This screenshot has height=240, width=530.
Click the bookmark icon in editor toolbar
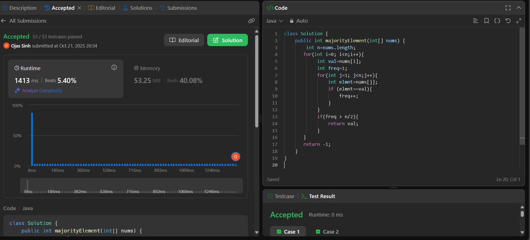coord(486,21)
